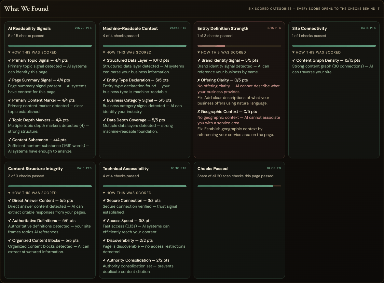Collapse 'How this was scored' under Machine-Readable Context
This screenshot has height=283, width=384.
pyautogui.click(x=127, y=53)
